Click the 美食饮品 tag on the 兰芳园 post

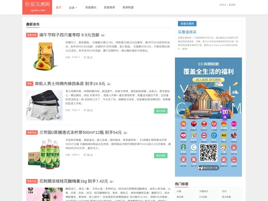click(32, 133)
